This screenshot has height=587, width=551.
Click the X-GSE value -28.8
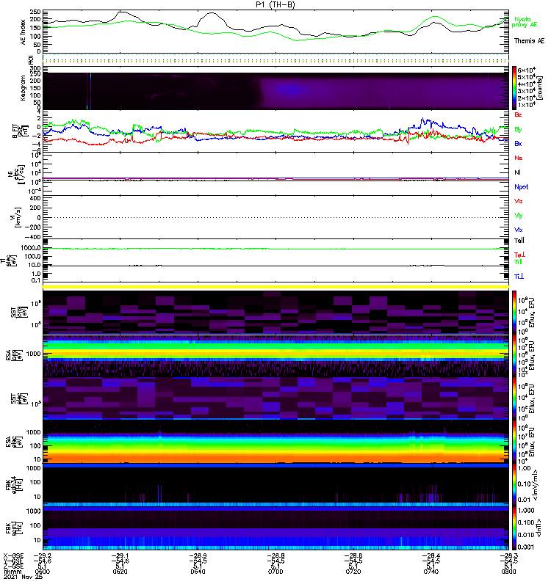[x=275, y=555]
